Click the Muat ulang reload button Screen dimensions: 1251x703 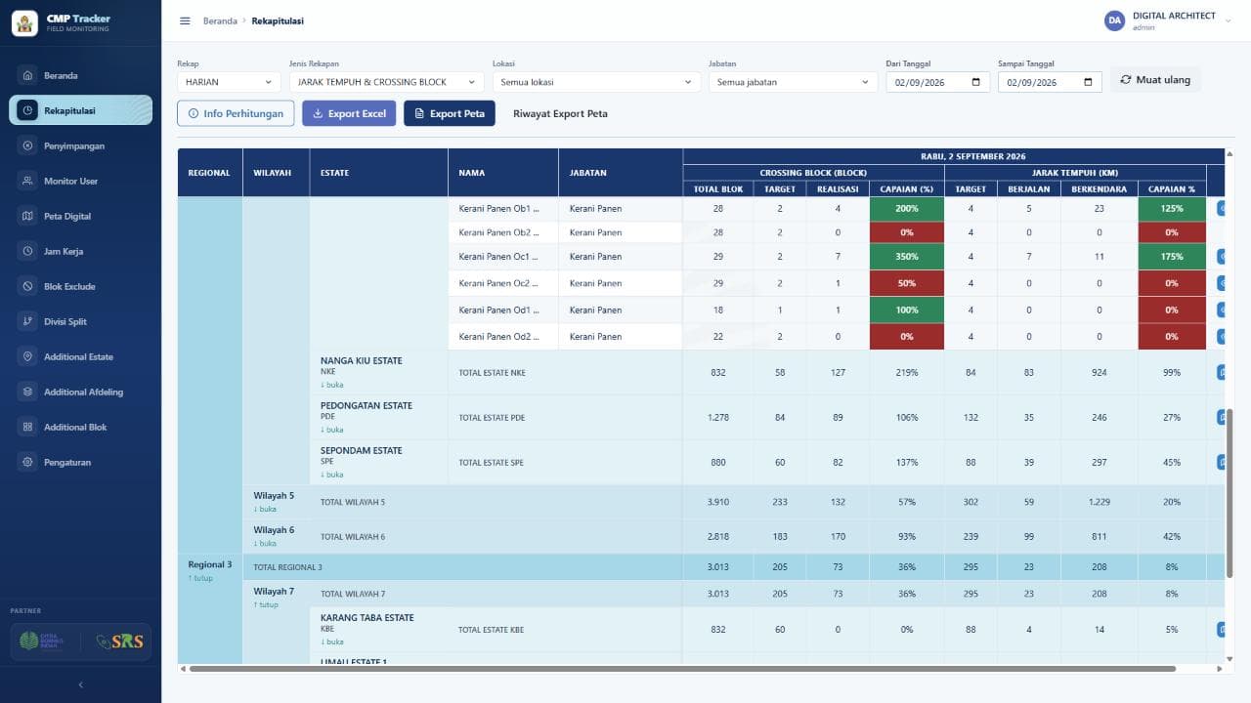(1155, 80)
